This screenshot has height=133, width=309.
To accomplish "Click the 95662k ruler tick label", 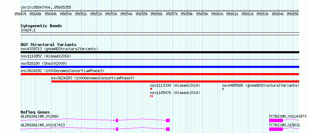I will (248, 14).
